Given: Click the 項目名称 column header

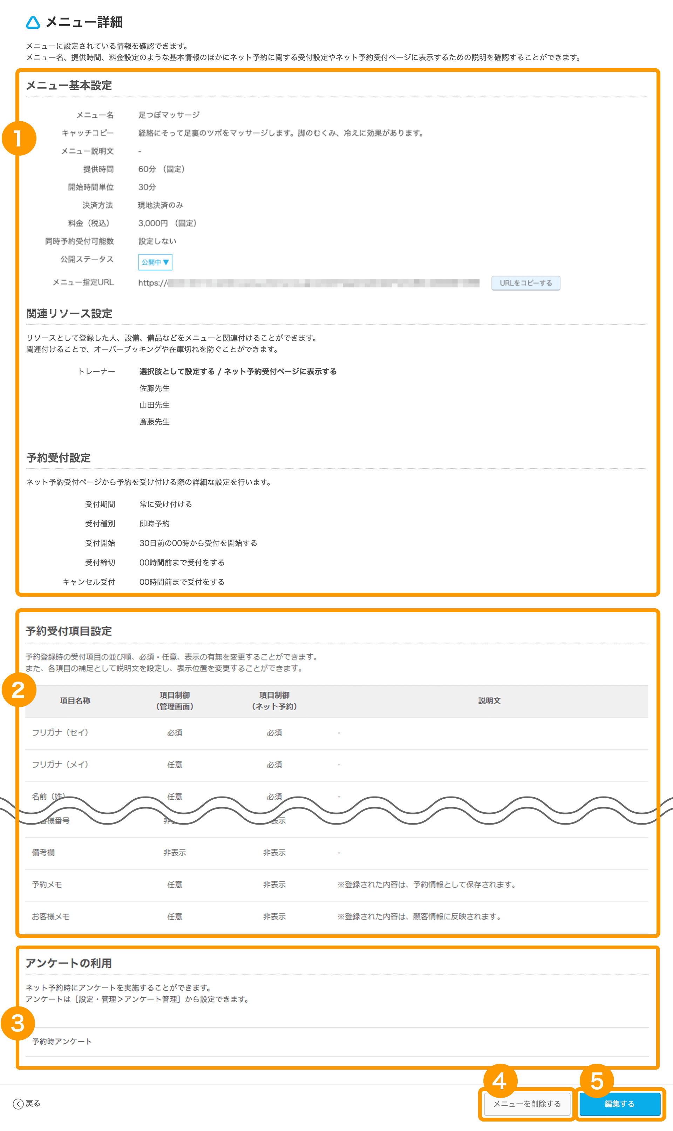Looking at the screenshot, I should coord(75,700).
